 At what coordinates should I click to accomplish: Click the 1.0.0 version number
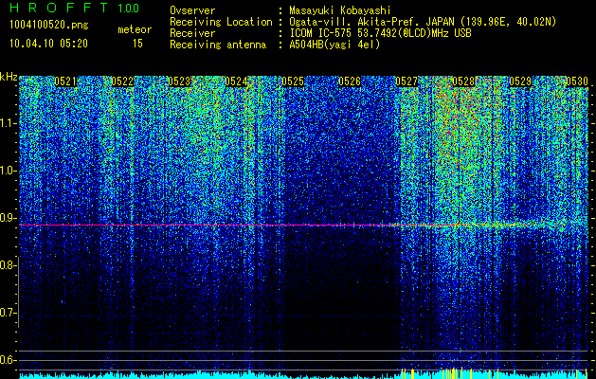point(129,9)
